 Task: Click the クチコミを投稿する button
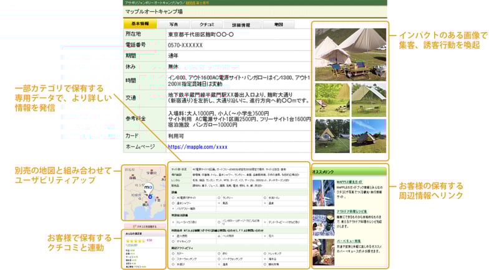[144, 226]
